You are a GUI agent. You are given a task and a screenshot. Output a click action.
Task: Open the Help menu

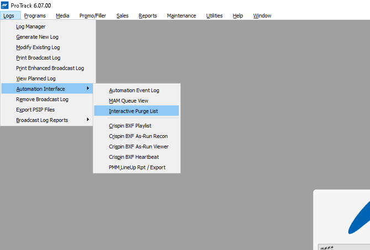(x=237, y=15)
